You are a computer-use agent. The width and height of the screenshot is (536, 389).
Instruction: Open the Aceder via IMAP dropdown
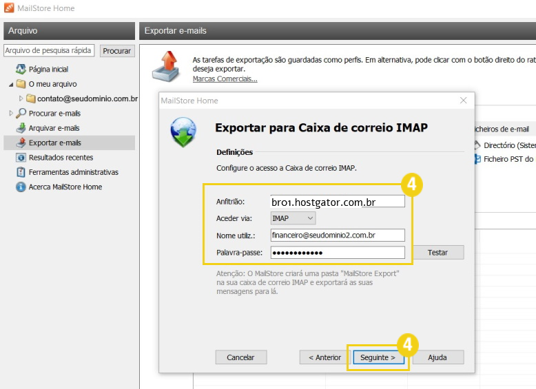coord(293,218)
